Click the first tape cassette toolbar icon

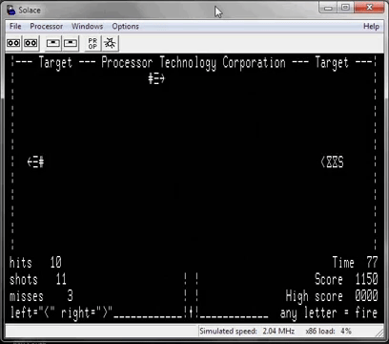tap(13, 43)
